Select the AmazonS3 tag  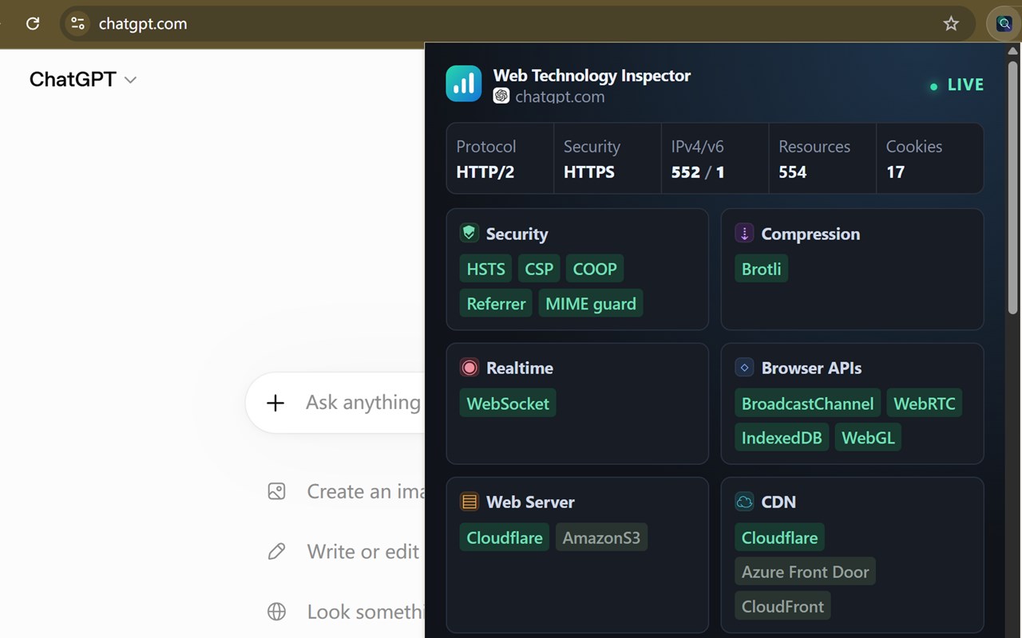tap(601, 537)
